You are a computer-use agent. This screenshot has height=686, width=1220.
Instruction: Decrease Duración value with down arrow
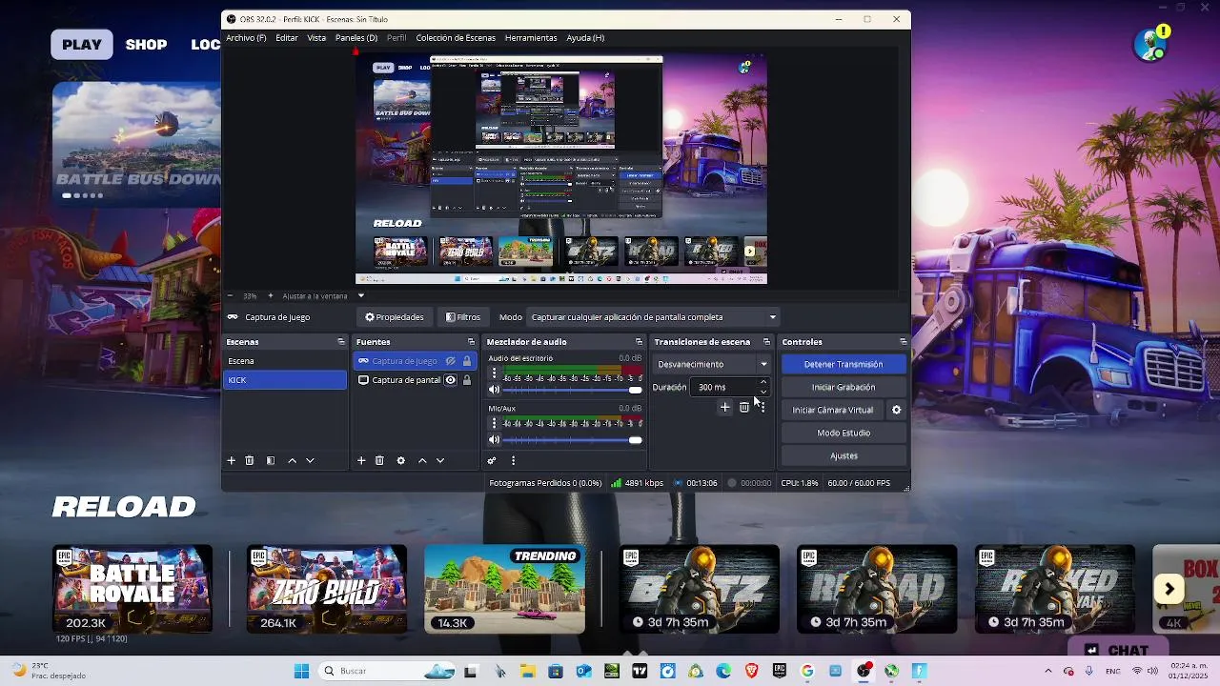coord(763,392)
